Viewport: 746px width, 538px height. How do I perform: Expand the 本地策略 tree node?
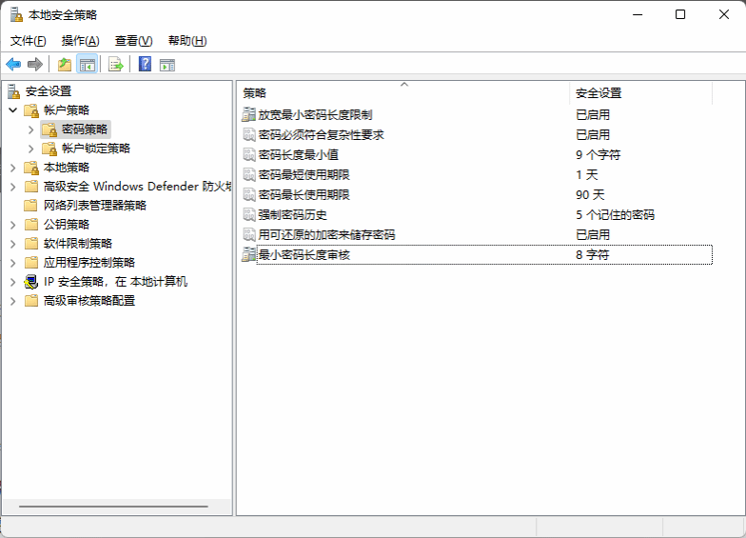(12, 168)
